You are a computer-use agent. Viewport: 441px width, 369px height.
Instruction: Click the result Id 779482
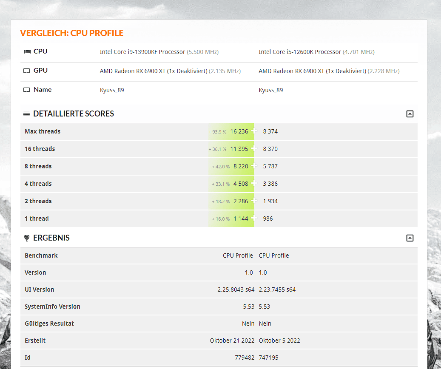pyautogui.click(x=245, y=358)
